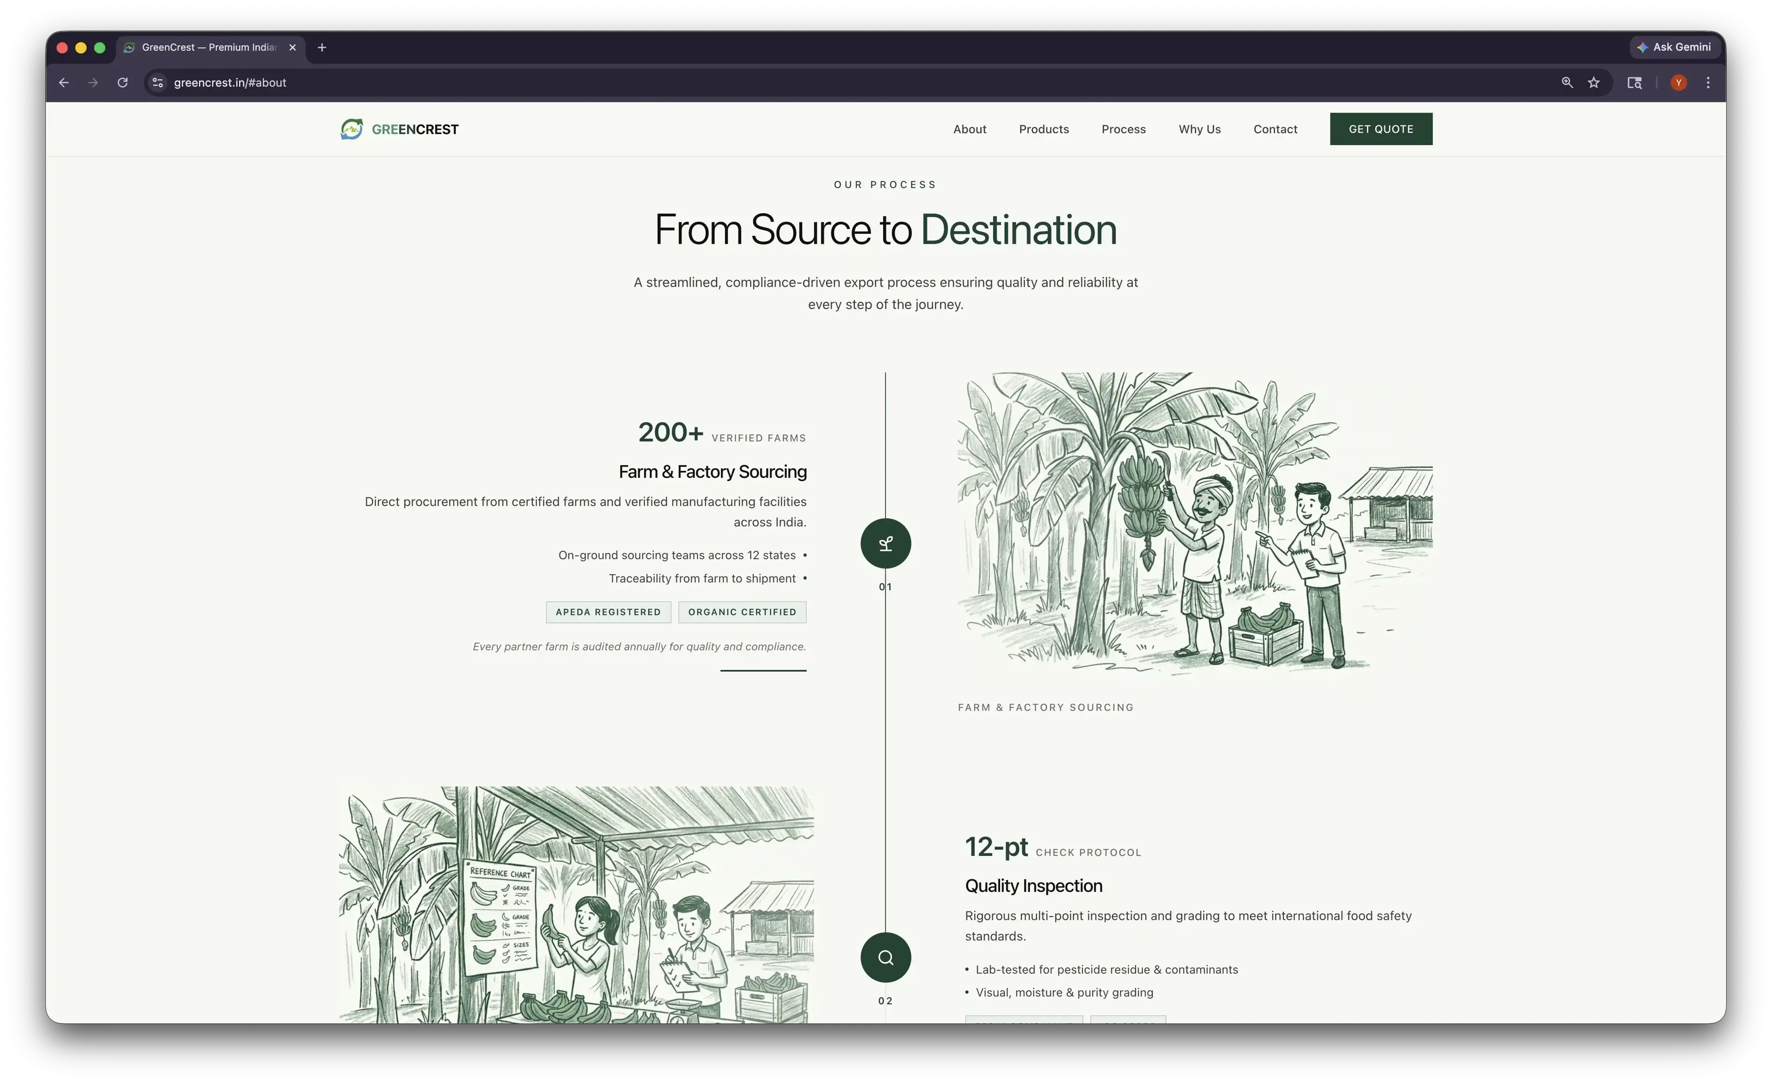The height and width of the screenshot is (1084, 1772).
Task: Click the magnifier icon for step 02
Action: pyautogui.click(x=885, y=958)
